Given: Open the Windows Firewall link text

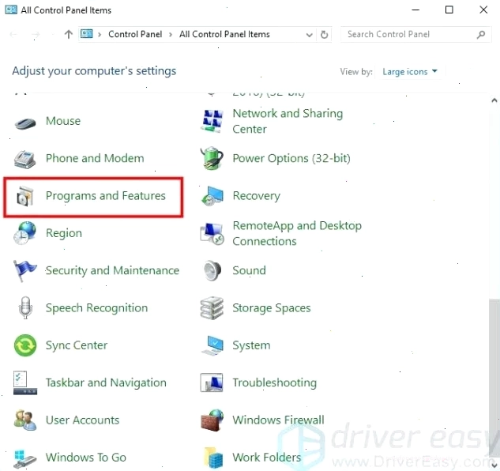Looking at the screenshot, I should coord(278,420).
